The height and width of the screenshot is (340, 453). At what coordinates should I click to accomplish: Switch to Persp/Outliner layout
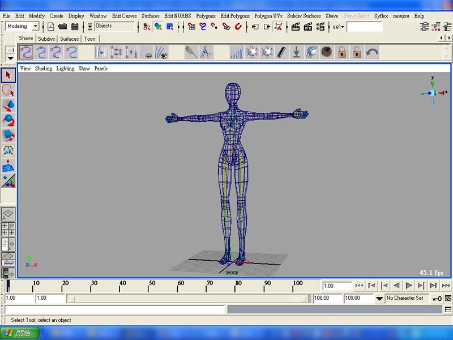8,244
